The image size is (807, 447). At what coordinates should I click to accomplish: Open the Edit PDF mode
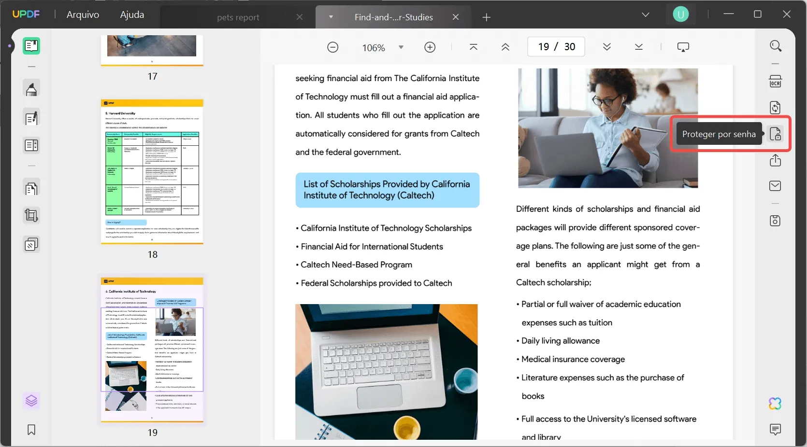pos(31,118)
